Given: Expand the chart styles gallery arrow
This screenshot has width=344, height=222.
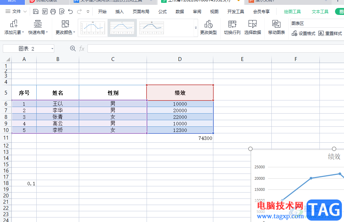Looking at the screenshot, I should tap(196, 28).
